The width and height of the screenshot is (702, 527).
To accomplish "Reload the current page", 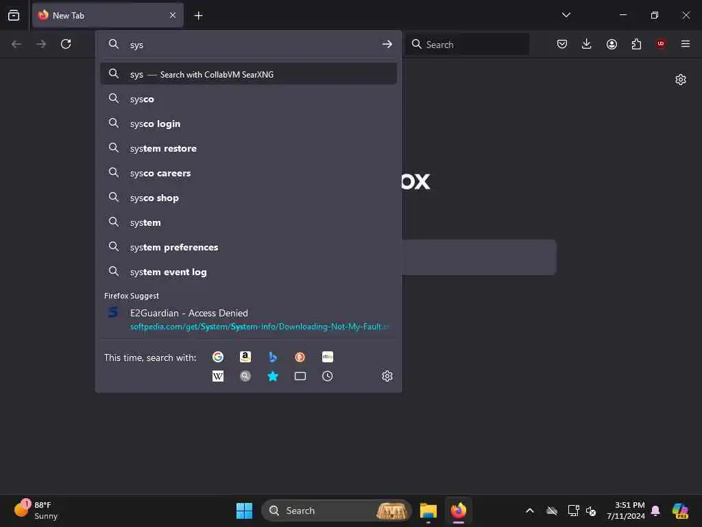I will point(66,44).
